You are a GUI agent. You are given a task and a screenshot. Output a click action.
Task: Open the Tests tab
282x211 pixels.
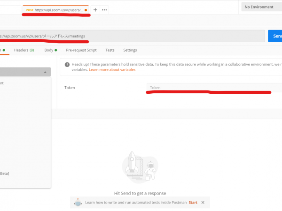[x=110, y=50]
